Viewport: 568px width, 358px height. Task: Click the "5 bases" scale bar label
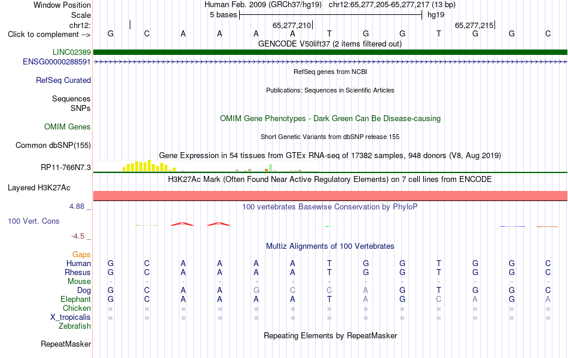(224, 15)
